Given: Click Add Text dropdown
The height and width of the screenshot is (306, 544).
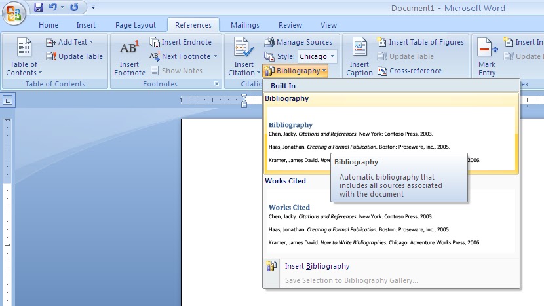Looking at the screenshot, I should tap(69, 42).
